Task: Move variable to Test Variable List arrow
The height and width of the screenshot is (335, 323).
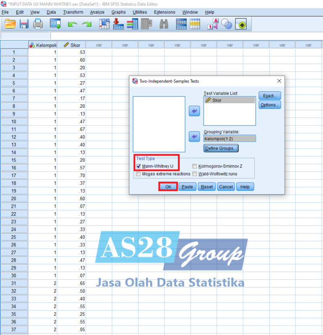Action: (194, 111)
